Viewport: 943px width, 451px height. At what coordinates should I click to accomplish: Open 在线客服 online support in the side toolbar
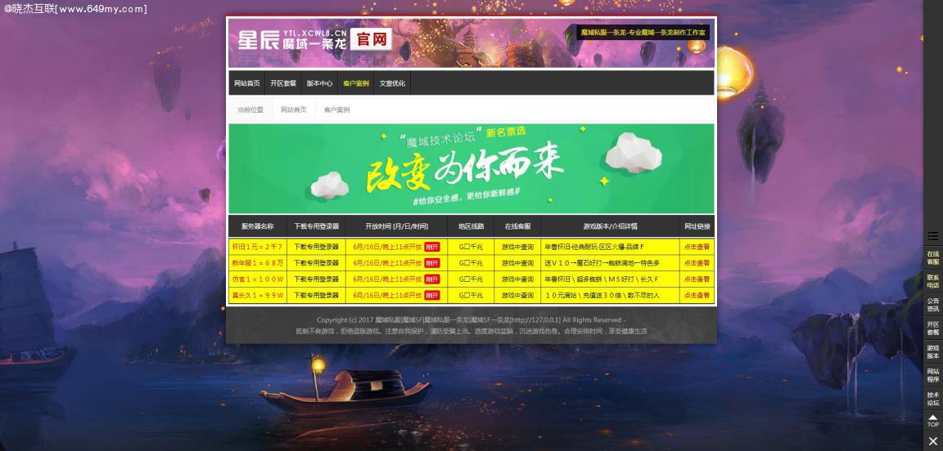click(932, 258)
